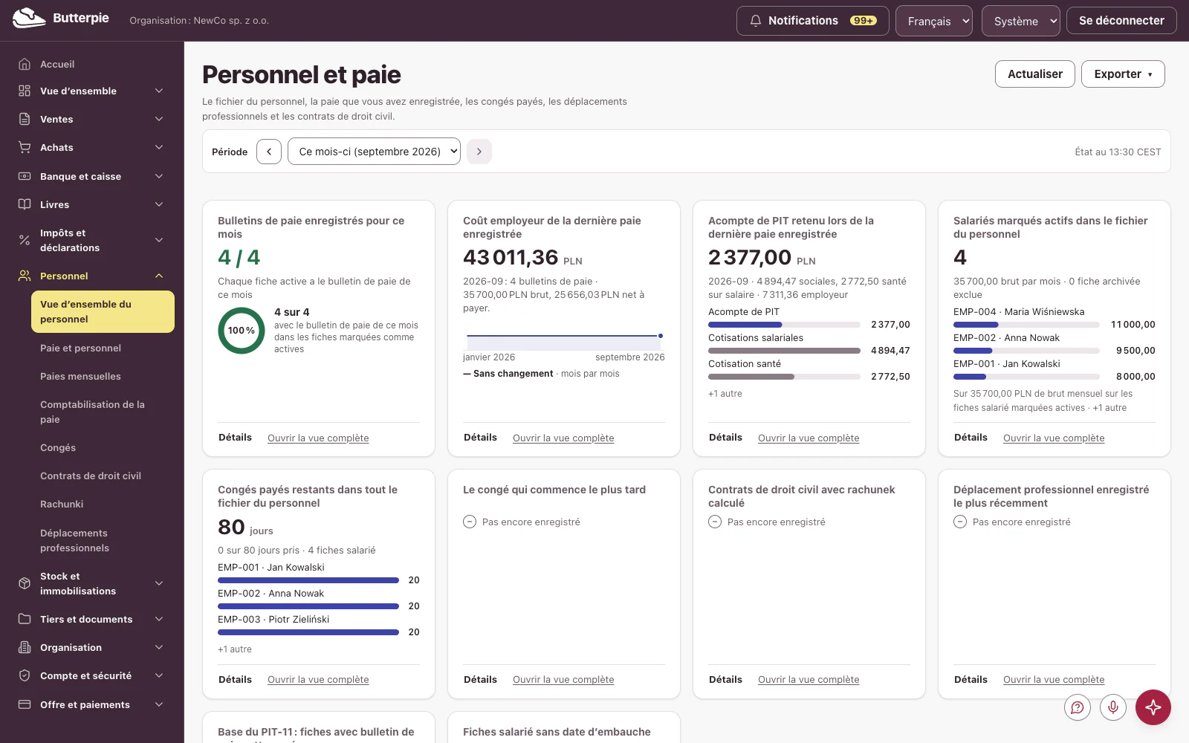The image size is (1189, 743).
Task: Click the Achats shopping cart icon
Action: point(25,147)
